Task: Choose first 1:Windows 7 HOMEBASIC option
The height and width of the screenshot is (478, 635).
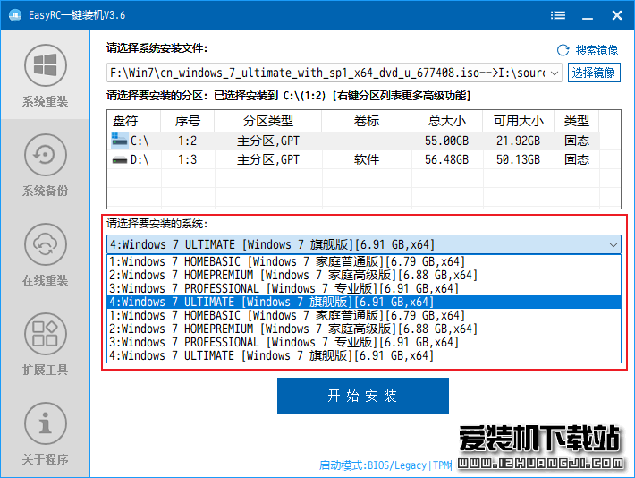Action: click(364, 261)
